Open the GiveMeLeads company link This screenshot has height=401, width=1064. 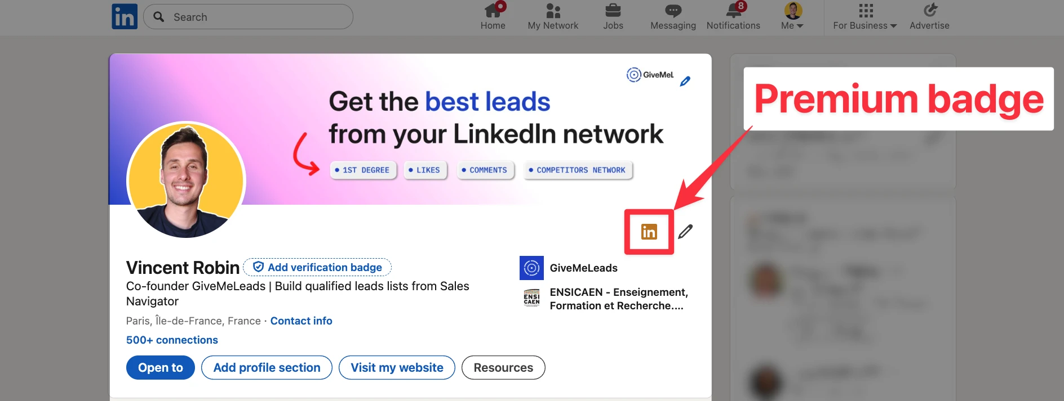(x=584, y=268)
